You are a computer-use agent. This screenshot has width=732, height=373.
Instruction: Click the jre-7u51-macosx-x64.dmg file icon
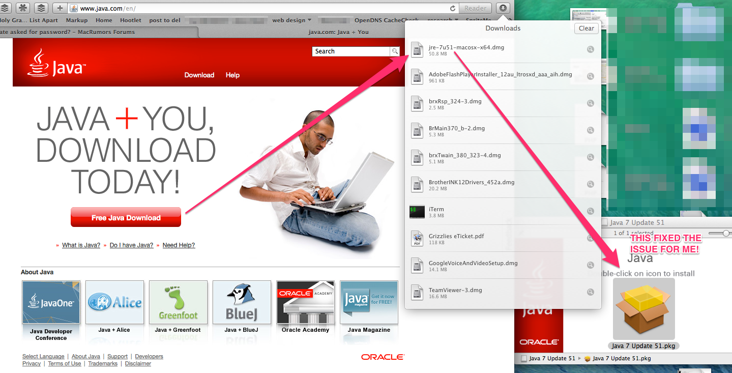417,49
